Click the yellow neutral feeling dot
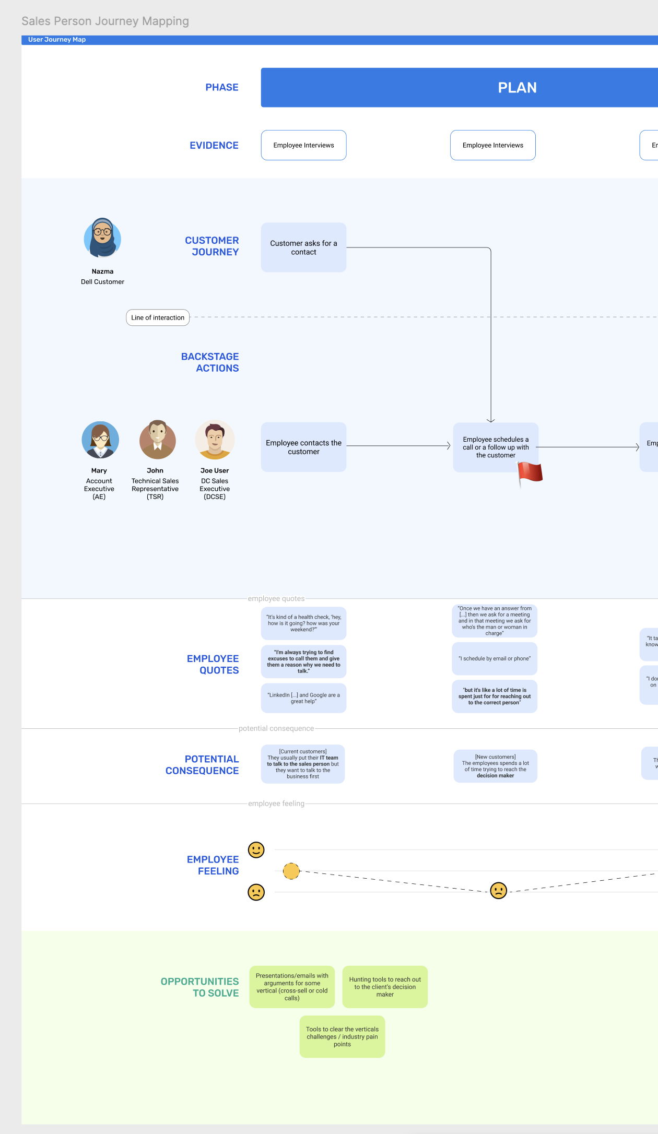This screenshot has width=658, height=1134. point(291,871)
